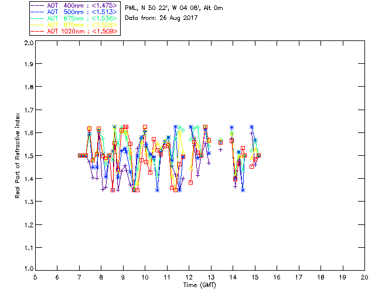Viewport: 375px width, 300px height.
Task: Click the x-axis tick label 11
Action: click(167, 277)
